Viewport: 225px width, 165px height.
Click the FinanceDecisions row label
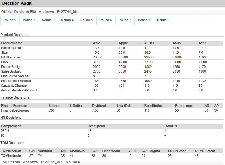[15, 110]
